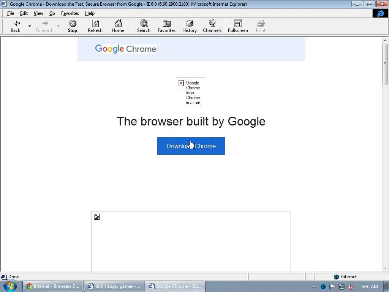Restore down the Internet Explorer window
389x292 pixels.
370,4
